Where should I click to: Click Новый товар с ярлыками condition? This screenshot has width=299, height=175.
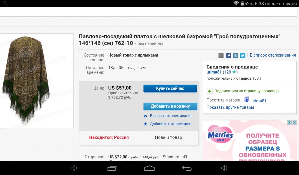point(133,55)
